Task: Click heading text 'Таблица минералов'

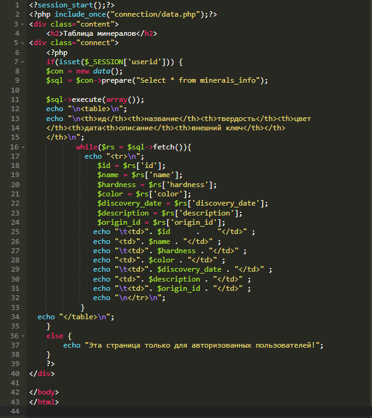Action: click(x=100, y=33)
